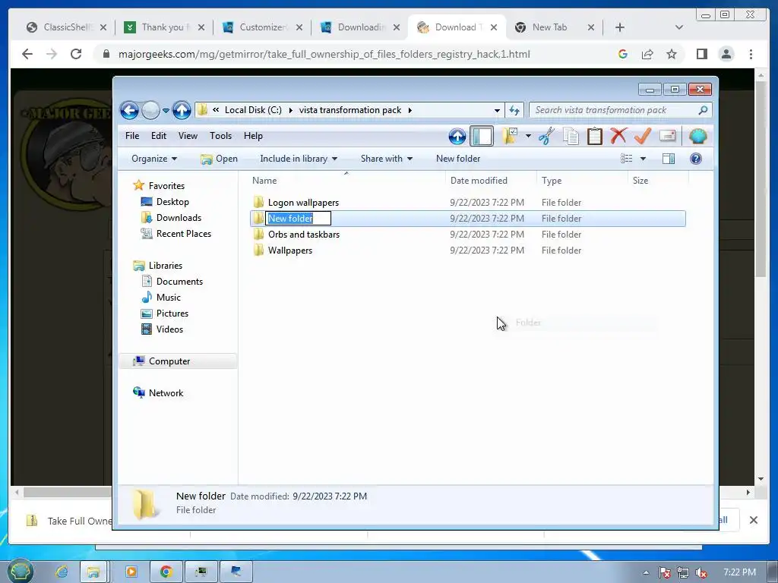The image size is (778, 583).
Task: Select the Logon wallpapers folder
Action: pyautogui.click(x=303, y=202)
